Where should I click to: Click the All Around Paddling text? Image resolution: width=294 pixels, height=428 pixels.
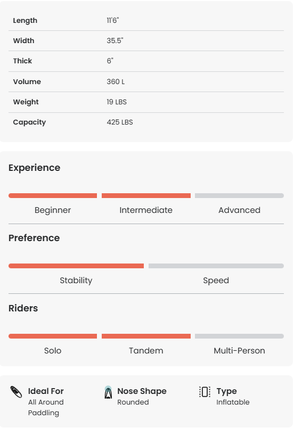(x=46, y=408)
